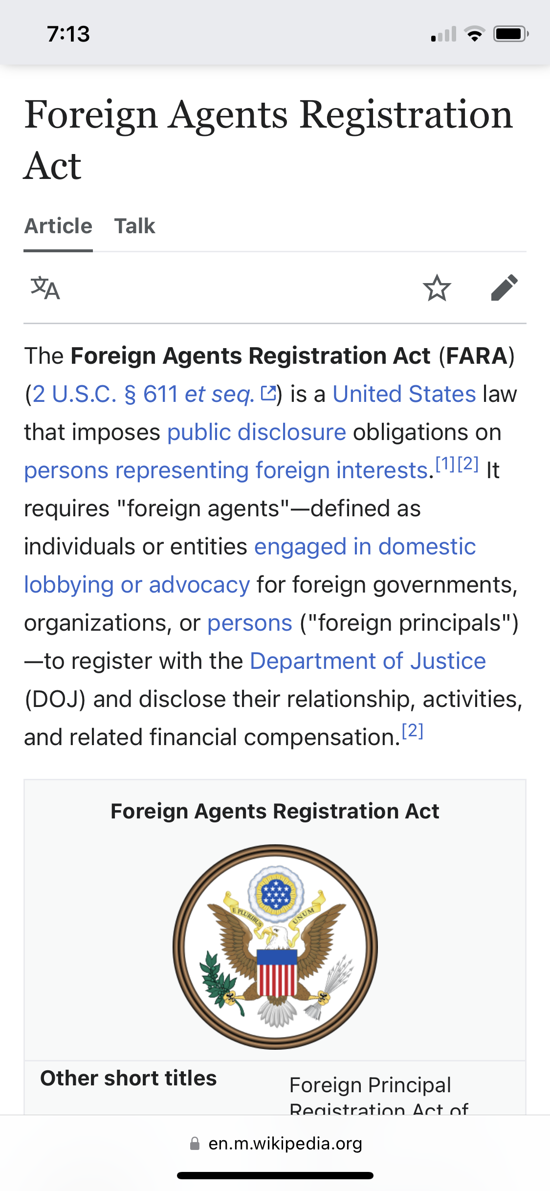Screen dimensions: 550x1191
Task: Select the Article tab
Action: pos(58,226)
